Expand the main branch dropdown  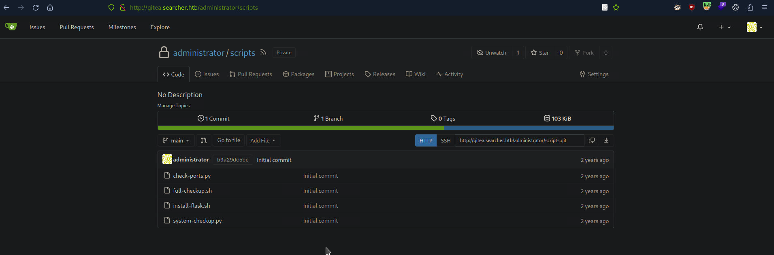(x=176, y=140)
